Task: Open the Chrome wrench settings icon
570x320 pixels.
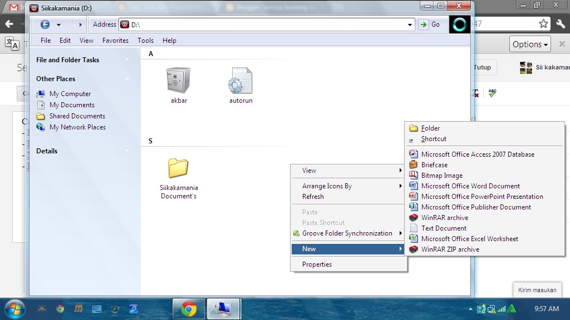Action: (x=561, y=24)
